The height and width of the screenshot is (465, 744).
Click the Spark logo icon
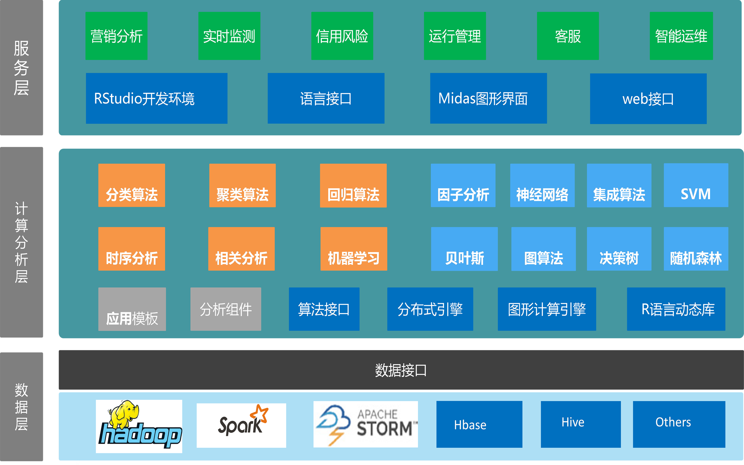click(x=241, y=425)
